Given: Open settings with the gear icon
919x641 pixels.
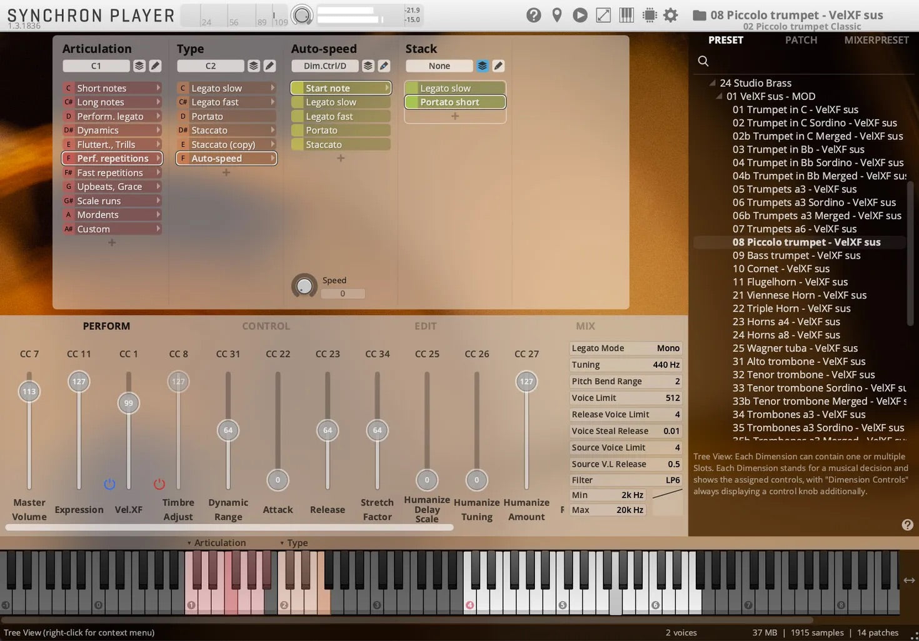Looking at the screenshot, I should point(671,15).
